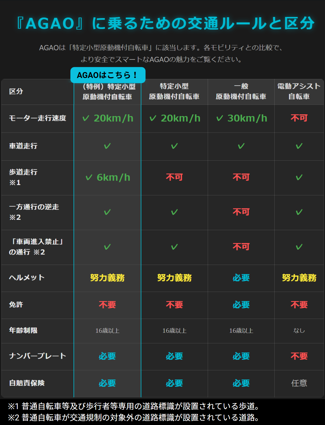This screenshot has height=425, width=325.
Task: Click '不要' in the ナンバープレート row
Action: point(299,356)
